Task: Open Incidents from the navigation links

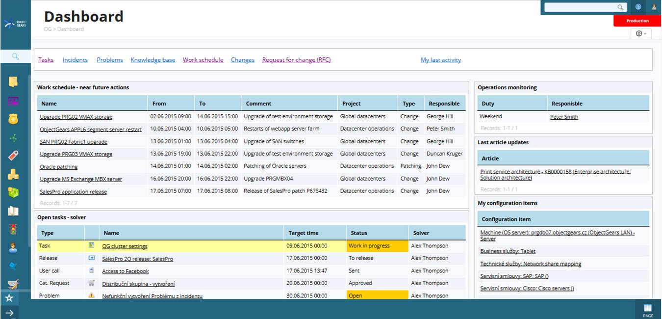Action: [75, 60]
